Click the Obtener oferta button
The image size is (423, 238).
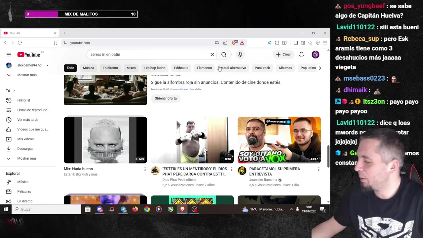tap(166, 98)
